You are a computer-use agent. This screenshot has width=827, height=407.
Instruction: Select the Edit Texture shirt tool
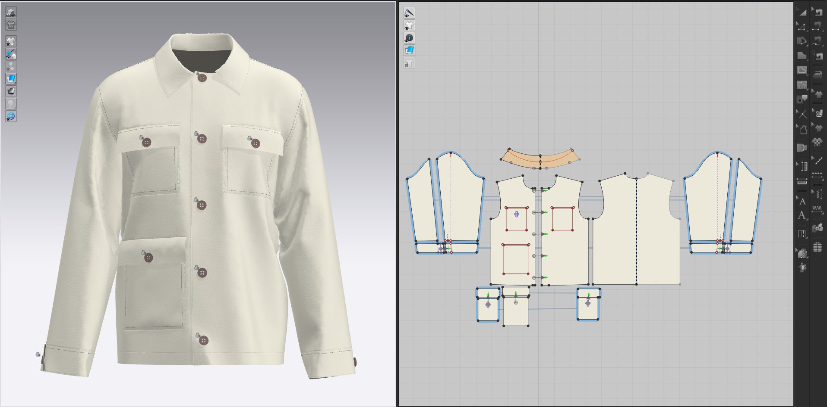click(817, 93)
